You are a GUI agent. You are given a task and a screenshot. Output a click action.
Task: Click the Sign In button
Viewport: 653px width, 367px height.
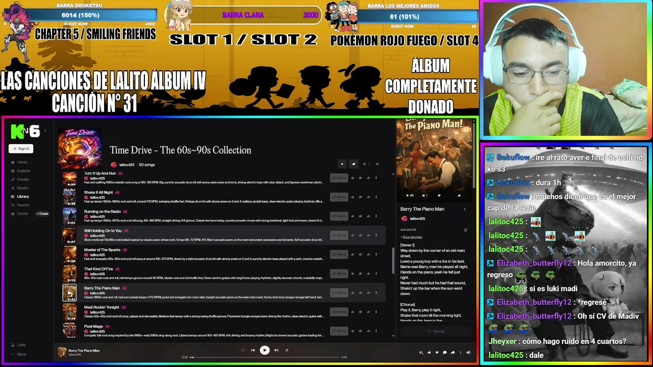point(21,148)
